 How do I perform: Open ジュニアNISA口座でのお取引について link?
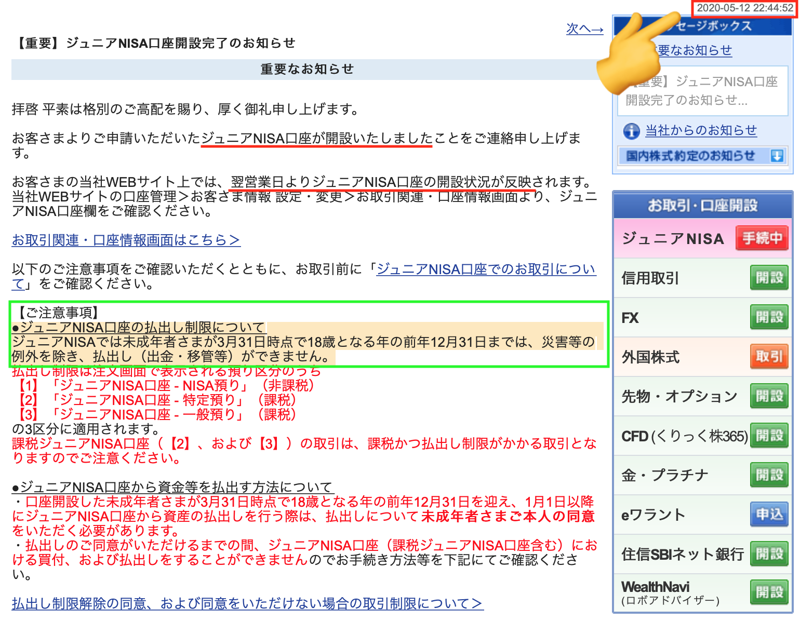pos(486,269)
